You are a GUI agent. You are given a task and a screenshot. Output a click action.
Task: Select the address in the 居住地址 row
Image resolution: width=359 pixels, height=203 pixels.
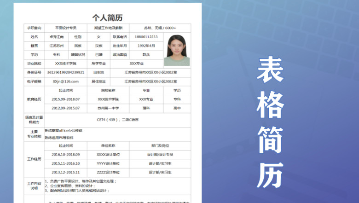(x=151, y=81)
